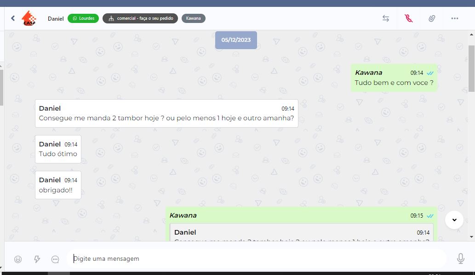Click the 05/12/2023 date badge
The image size is (475, 275).
click(236, 40)
